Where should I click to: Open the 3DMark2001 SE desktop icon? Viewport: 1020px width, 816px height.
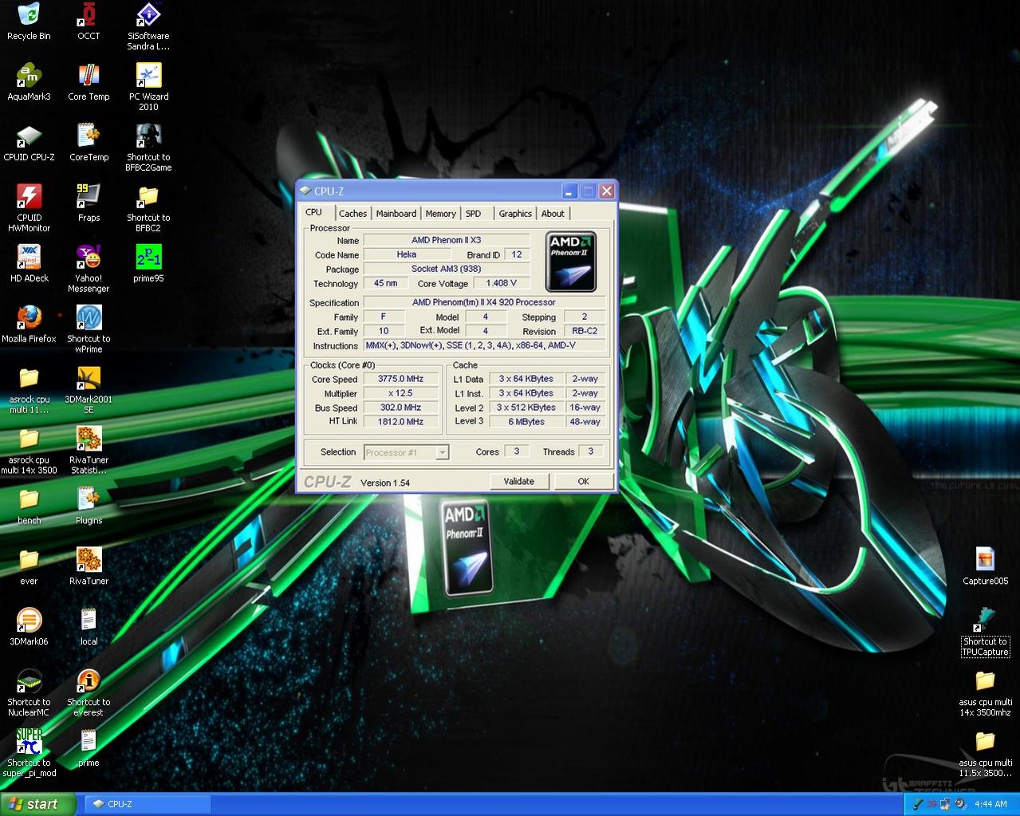point(89,390)
